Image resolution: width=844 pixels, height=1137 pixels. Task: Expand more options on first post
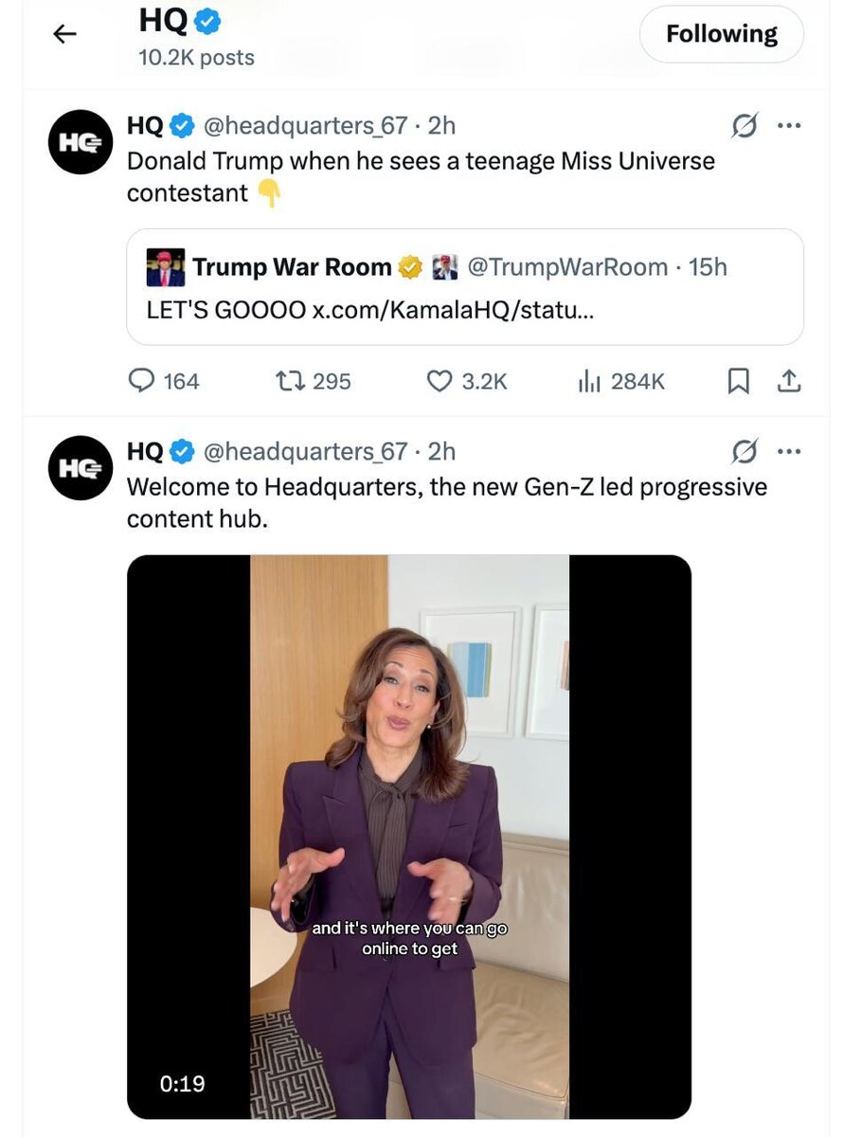(789, 126)
